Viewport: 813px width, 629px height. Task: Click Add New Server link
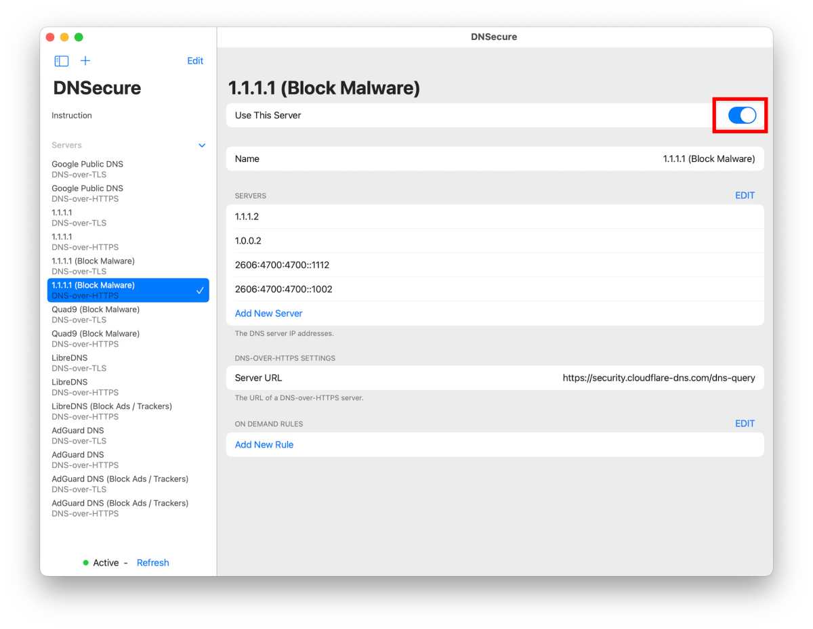coord(268,313)
